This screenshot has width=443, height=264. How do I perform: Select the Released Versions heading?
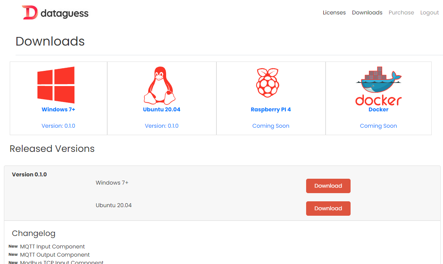52,149
